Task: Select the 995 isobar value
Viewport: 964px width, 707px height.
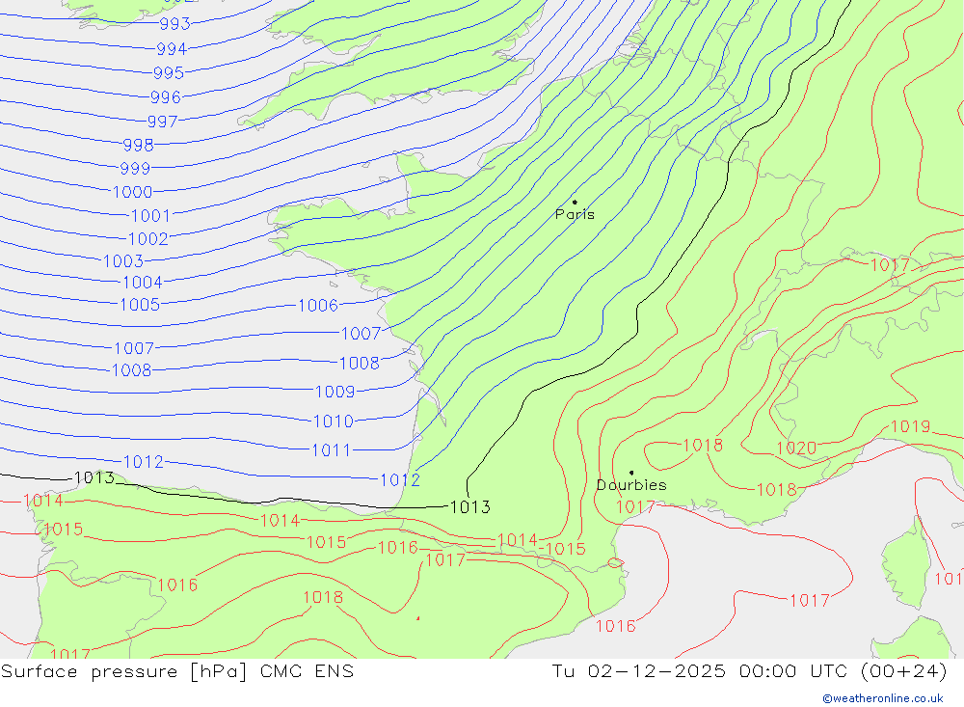Action: 169,73
